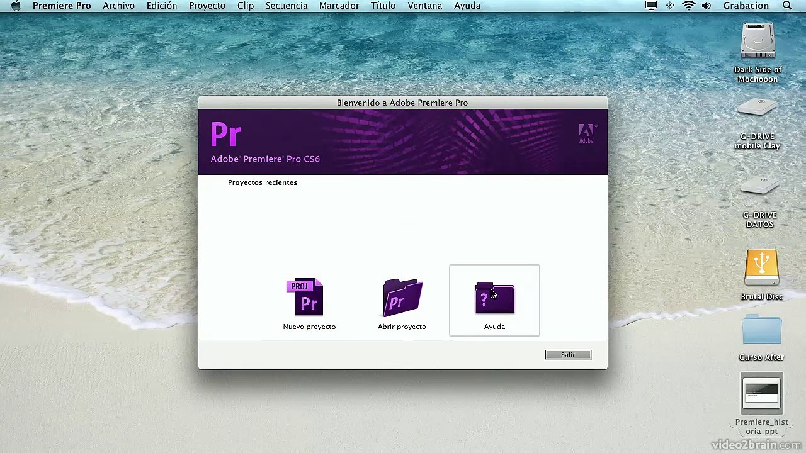Click the display mirroring menu bar icon
This screenshot has height=453, width=806.
pos(651,6)
